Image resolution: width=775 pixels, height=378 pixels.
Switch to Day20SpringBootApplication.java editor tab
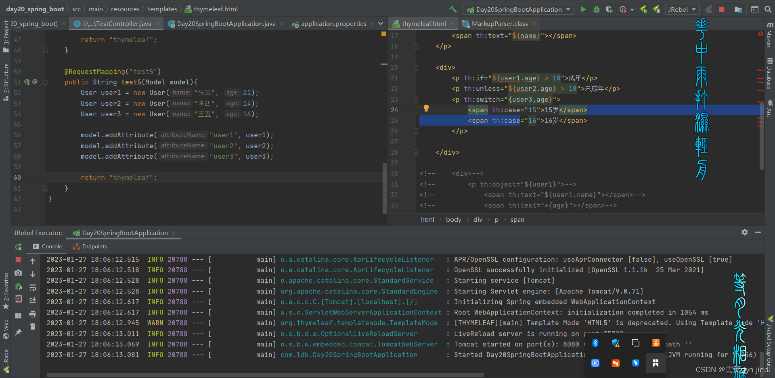[226, 24]
